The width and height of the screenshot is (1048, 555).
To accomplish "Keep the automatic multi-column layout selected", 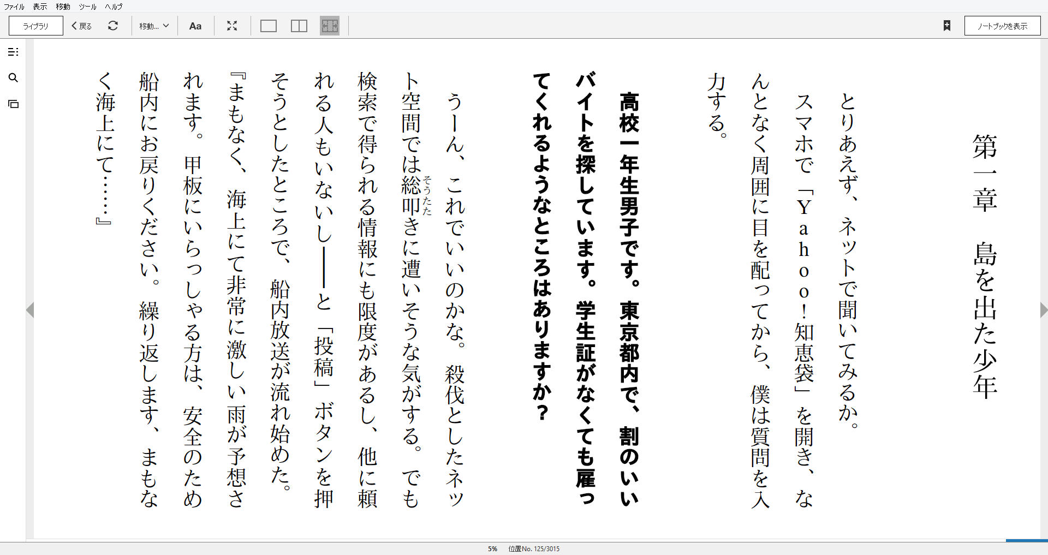I will (x=330, y=26).
